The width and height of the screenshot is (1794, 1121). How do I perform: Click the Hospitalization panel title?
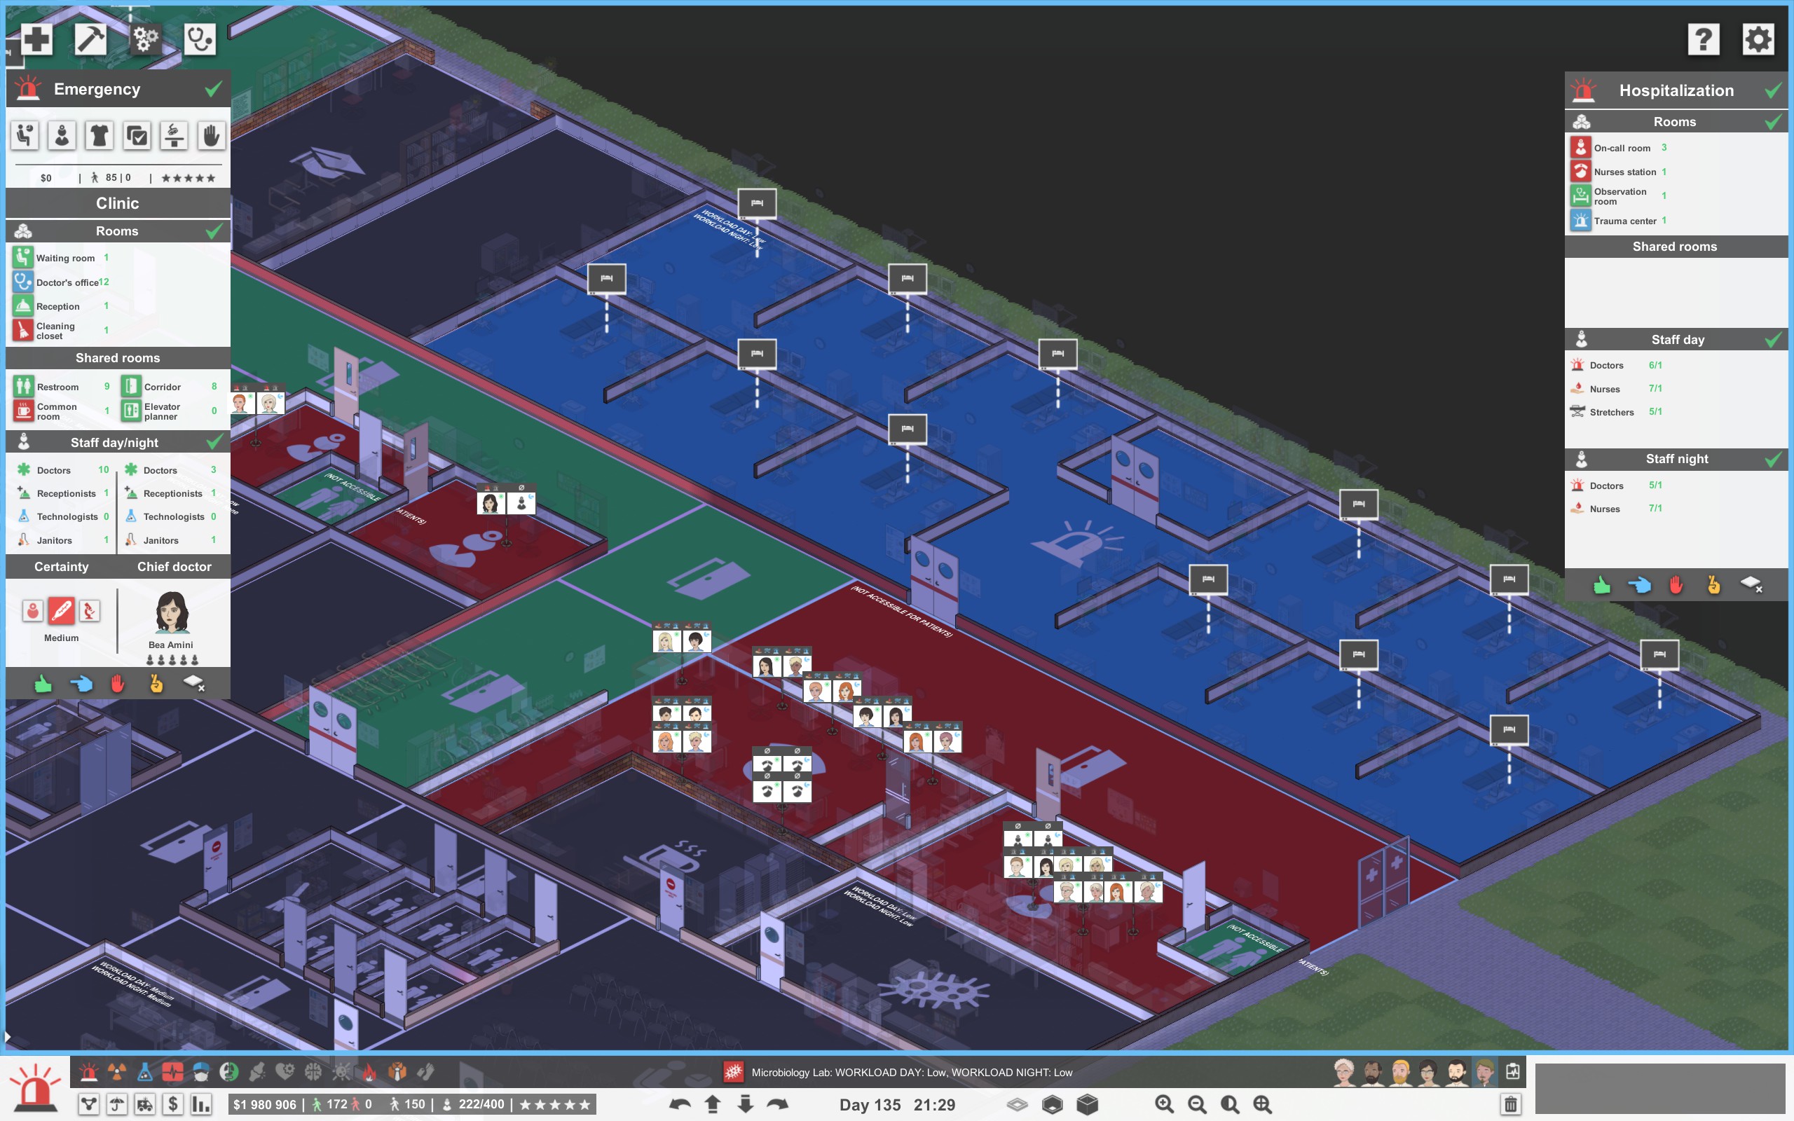(x=1676, y=90)
